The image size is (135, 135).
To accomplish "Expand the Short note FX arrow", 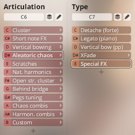I will [61, 38].
